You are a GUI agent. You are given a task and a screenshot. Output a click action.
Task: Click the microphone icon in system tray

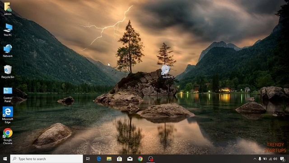pyautogui.click(x=260, y=159)
